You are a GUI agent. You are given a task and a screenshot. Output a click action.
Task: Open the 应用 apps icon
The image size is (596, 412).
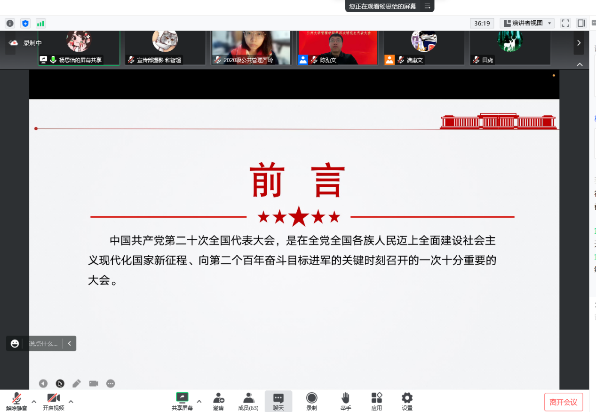pyautogui.click(x=376, y=401)
